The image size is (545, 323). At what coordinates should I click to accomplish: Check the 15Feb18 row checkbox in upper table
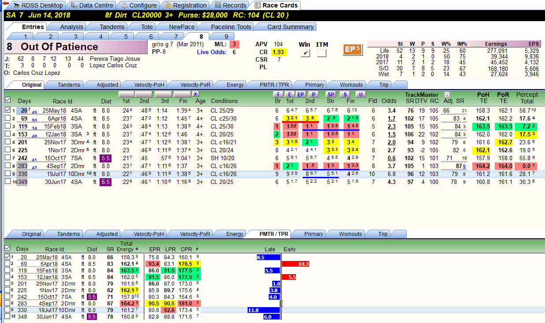(7, 126)
